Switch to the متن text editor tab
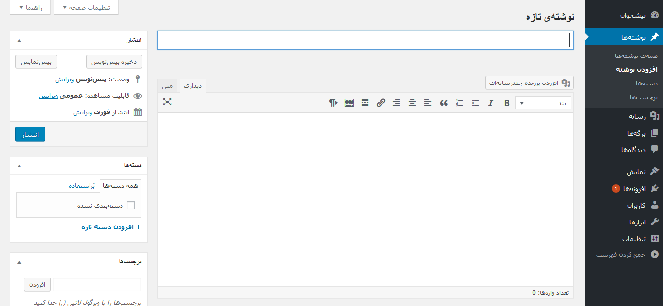Viewport: 663px width, 306px height. [x=168, y=86]
